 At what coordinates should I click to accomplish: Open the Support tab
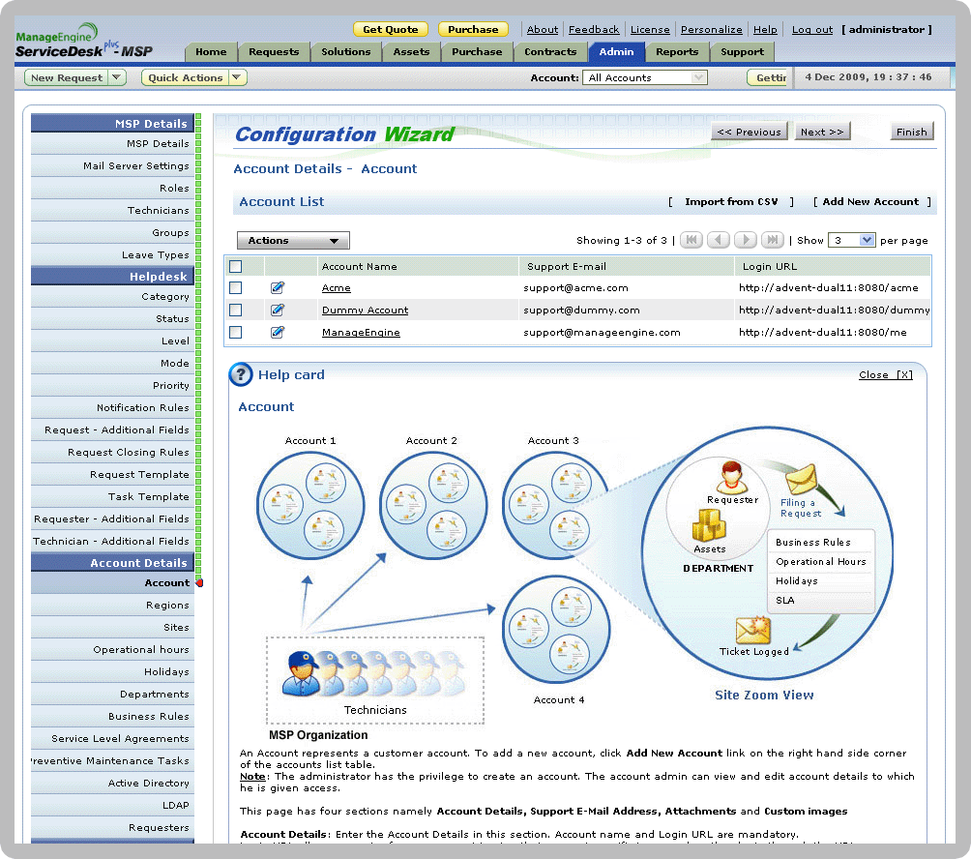pyautogui.click(x=742, y=52)
